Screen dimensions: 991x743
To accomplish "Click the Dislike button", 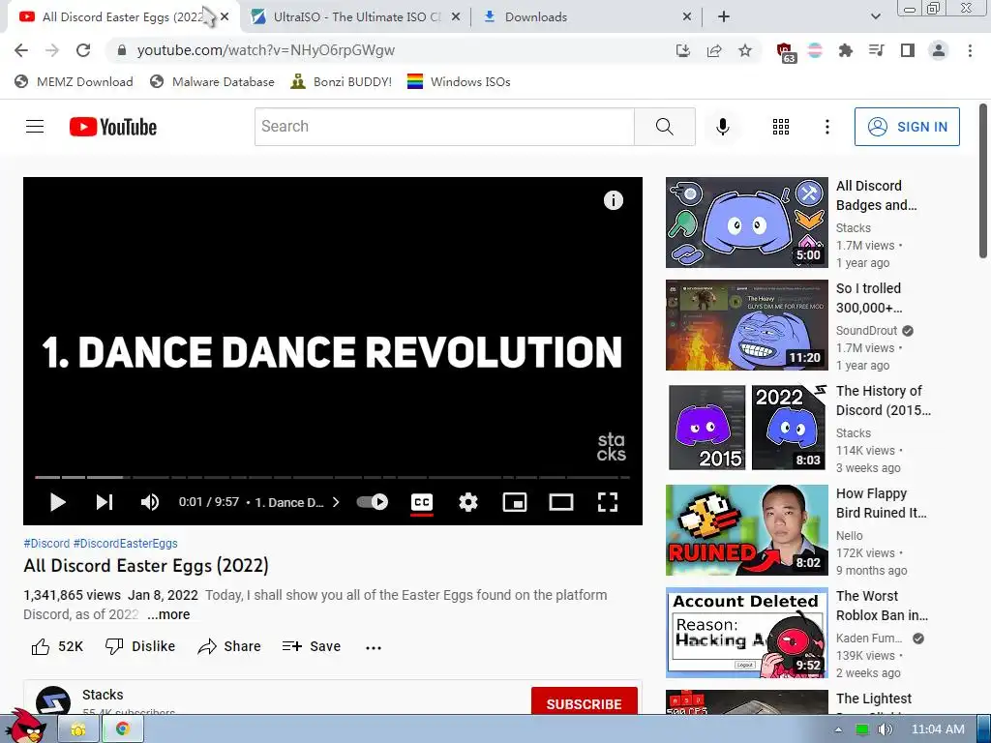I will click(x=140, y=646).
